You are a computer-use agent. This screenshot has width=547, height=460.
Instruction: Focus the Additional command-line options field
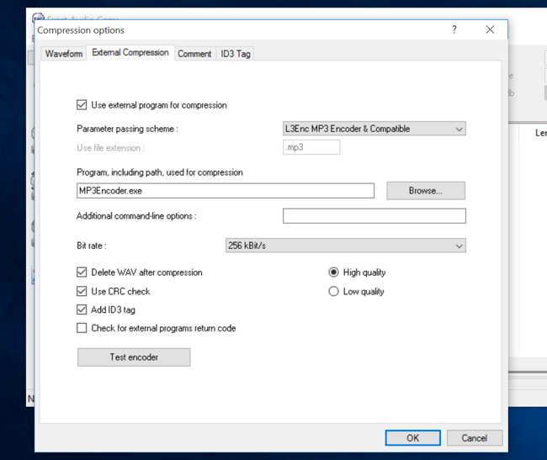(374, 216)
